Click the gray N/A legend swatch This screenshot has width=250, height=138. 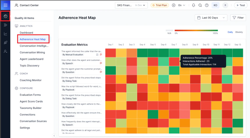coord(169,30)
